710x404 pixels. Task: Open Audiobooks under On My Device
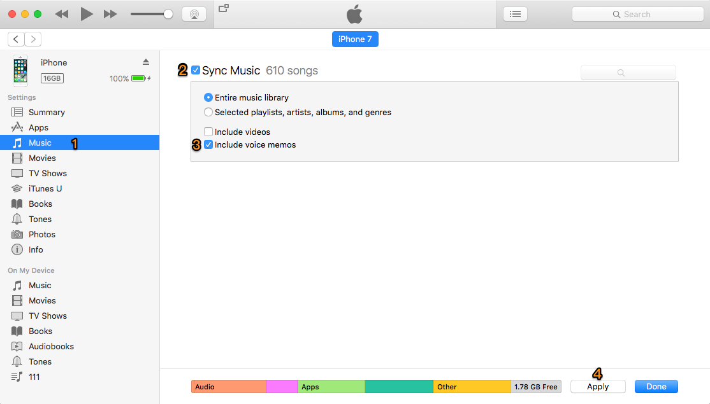(80, 347)
